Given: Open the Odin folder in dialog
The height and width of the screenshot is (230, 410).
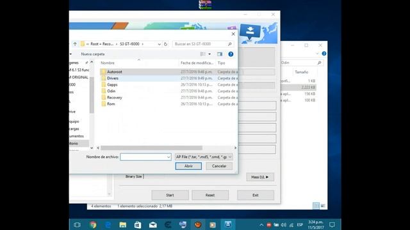Looking at the screenshot, I should (x=111, y=91).
